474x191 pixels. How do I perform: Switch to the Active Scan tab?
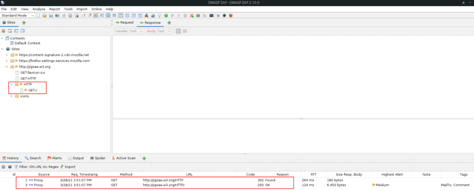124,158
